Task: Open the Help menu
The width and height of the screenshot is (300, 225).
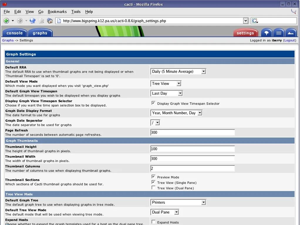Action: tap(89, 12)
